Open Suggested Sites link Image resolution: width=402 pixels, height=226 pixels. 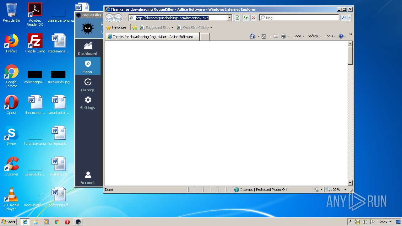tap(156, 27)
